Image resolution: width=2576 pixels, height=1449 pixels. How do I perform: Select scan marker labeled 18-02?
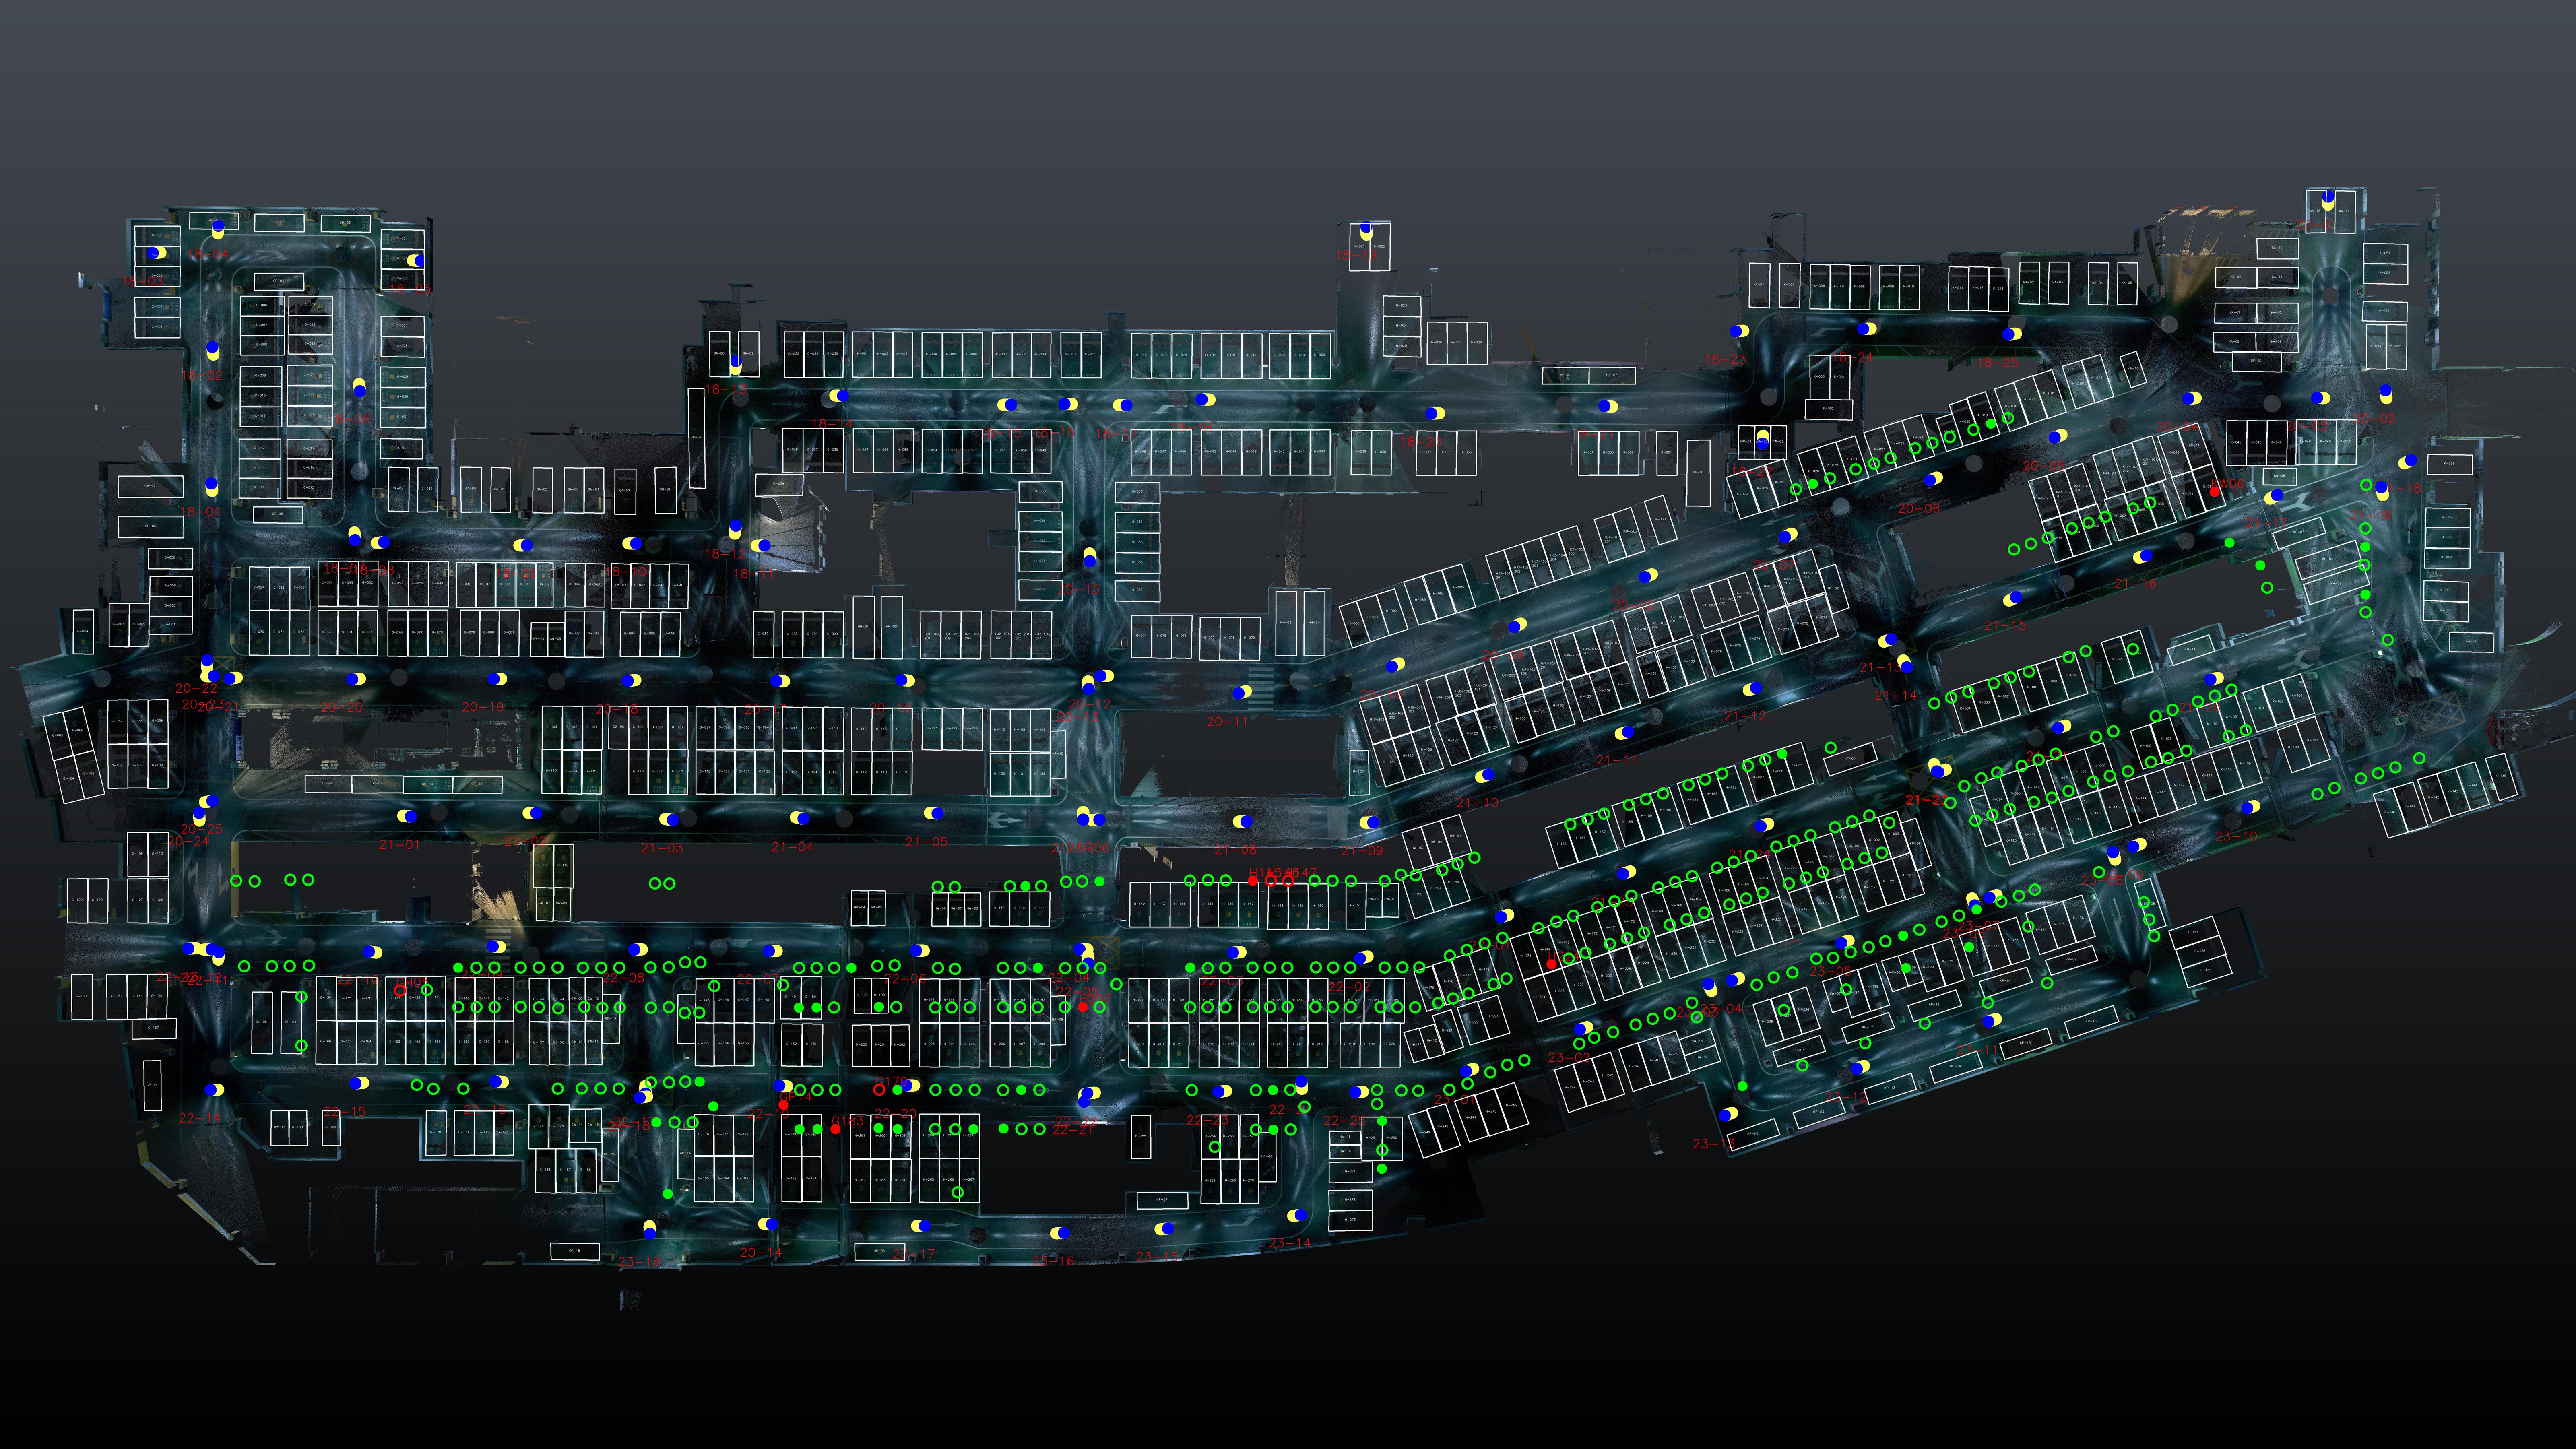pyautogui.click(x=212, y=351)
